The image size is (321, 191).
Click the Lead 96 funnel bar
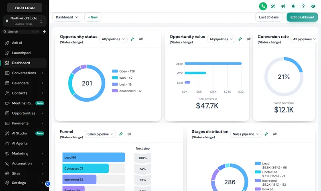tap(94, 157)
